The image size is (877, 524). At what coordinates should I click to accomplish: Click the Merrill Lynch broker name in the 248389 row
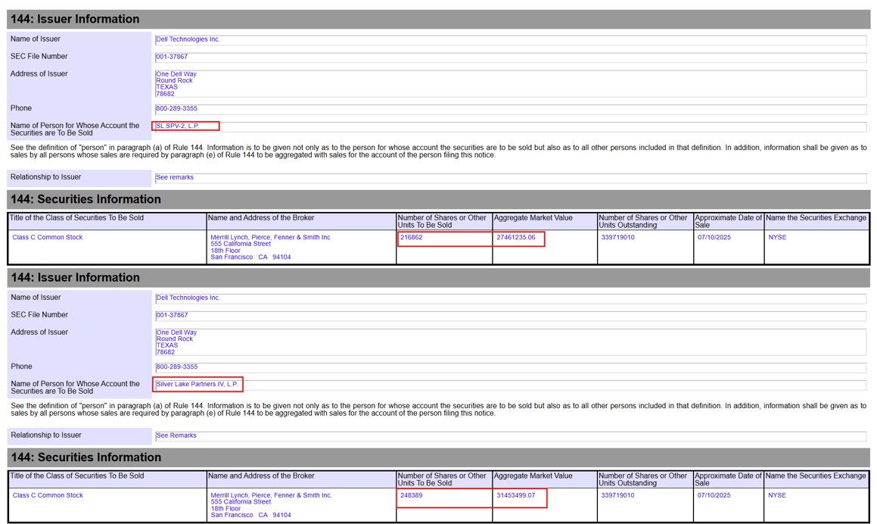(x=271, y=495)
